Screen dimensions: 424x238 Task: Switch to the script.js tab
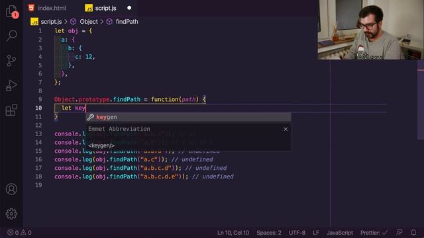[x=105, y=8]
